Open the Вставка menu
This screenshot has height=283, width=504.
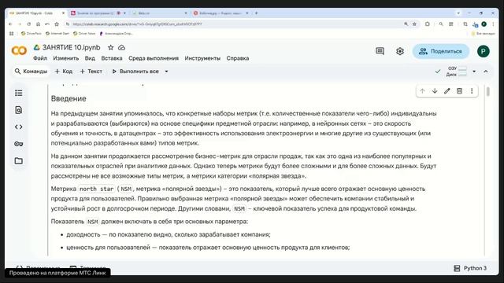[x=112, y=58]
